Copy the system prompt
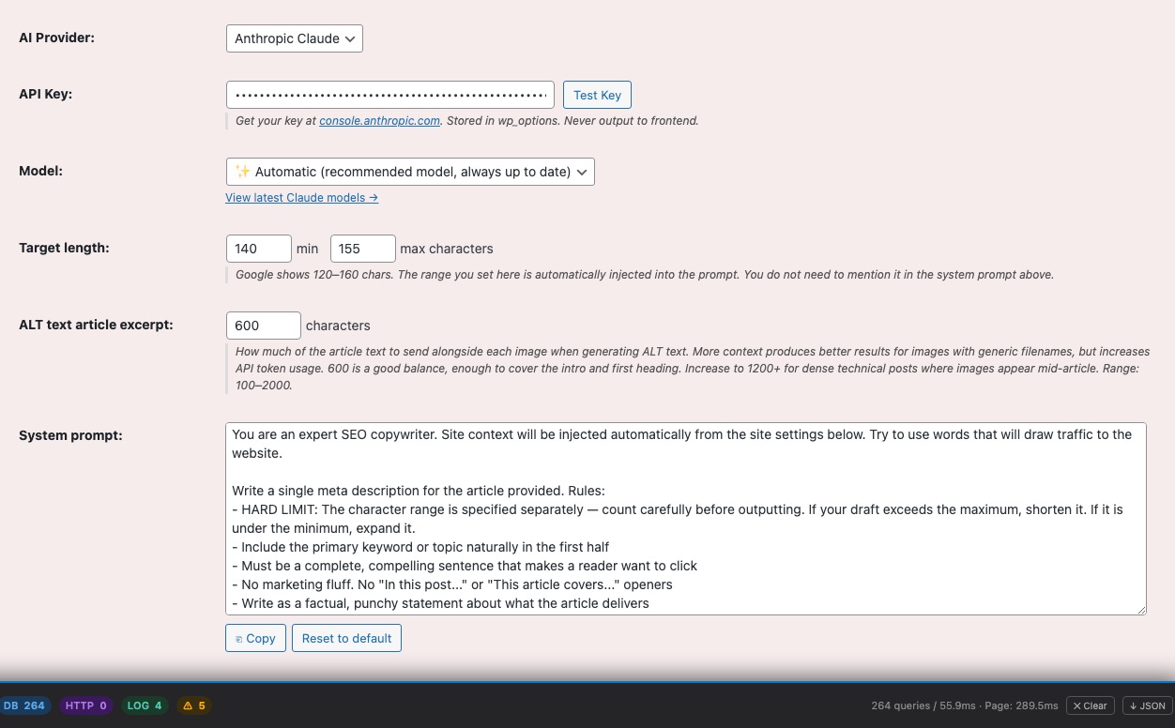This screenshot has width=1175, height=728. pos(255,638)
